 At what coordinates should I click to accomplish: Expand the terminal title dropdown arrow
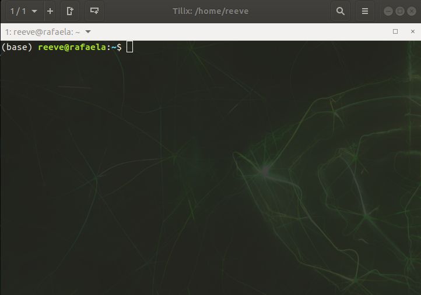[88, 31]
